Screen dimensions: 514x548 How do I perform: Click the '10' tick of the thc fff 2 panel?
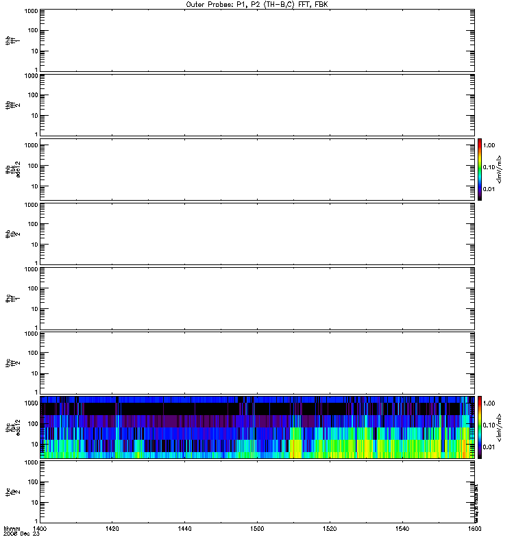tap(35, 374)
